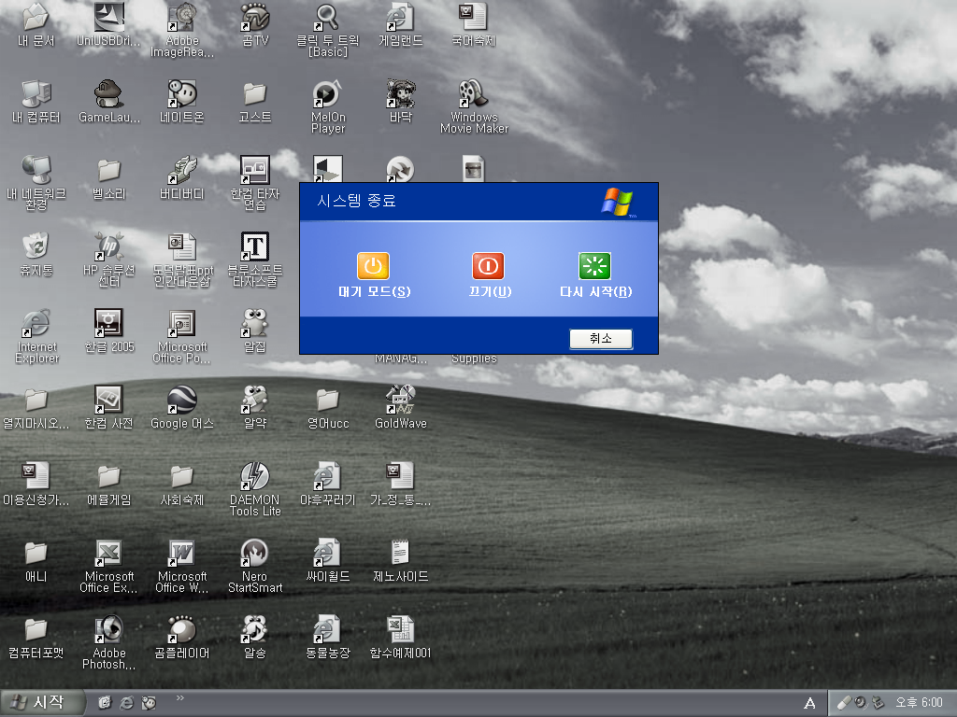The height and width of the screenshot is (717, 957).
Task: Select the 알약 shortcut icon
Action: click(255, 408)
